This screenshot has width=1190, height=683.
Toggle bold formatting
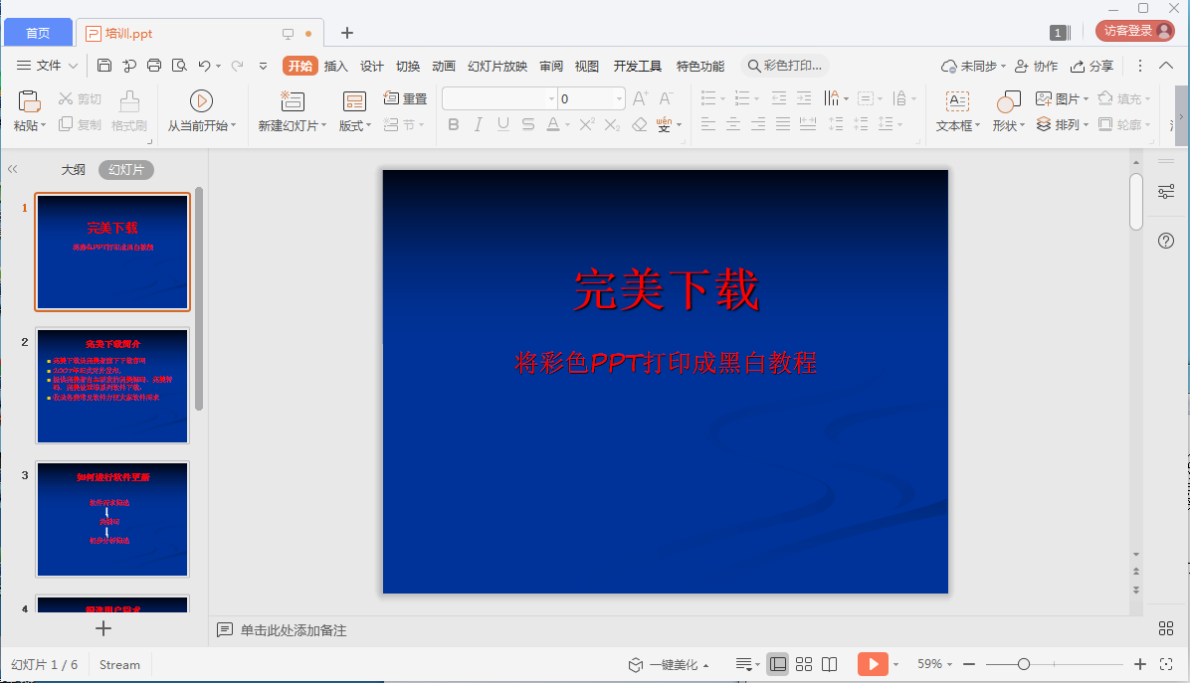click(454, 124)
